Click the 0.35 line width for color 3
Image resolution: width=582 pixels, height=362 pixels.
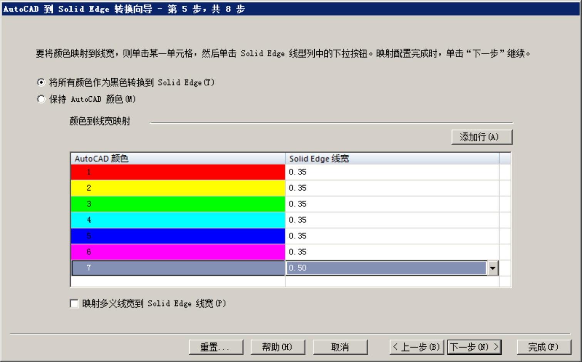point(392,204)
